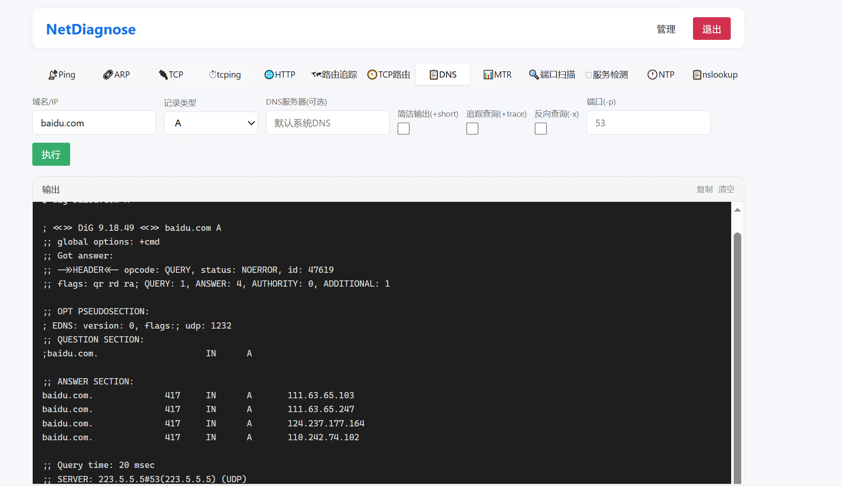Click the ARP tab icon
Screen dimensions: 842x486
[x=108, y=75]
